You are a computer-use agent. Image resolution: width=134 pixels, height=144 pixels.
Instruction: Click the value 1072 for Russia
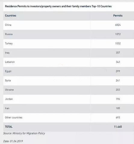pyautogui.click(x=118, y=34)
